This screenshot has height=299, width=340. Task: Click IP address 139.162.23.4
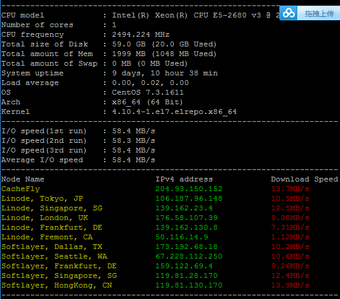184,208
